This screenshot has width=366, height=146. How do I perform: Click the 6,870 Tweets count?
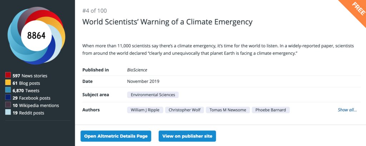[x=26, y=91]
